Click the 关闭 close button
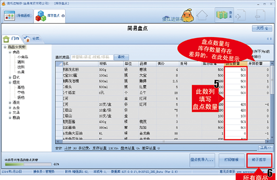The width and height of the screenshot is (277, 180). click(262, 28)
